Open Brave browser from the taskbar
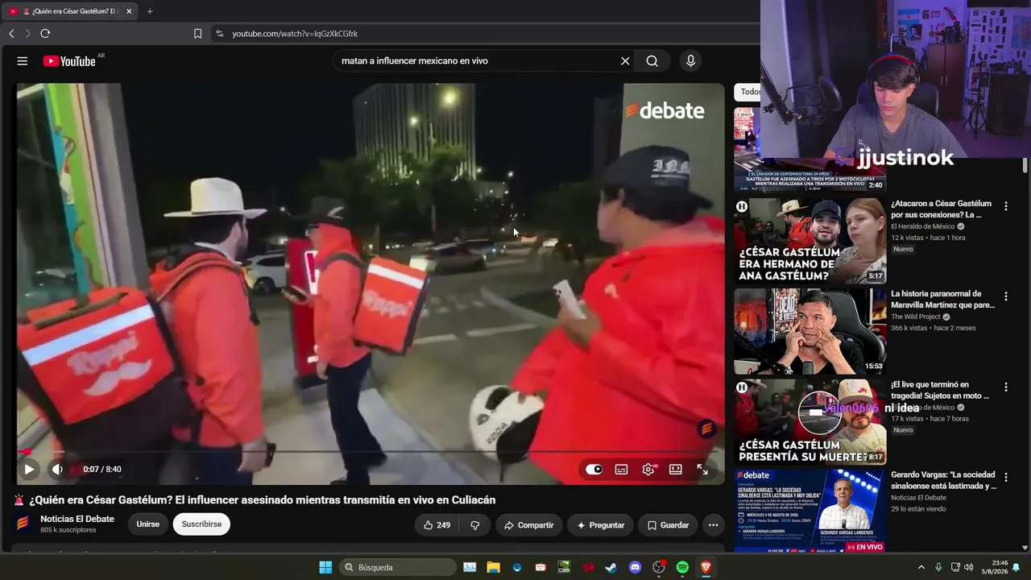The height and width of the screenshot is (580, 1031). (x=706, y=567)
